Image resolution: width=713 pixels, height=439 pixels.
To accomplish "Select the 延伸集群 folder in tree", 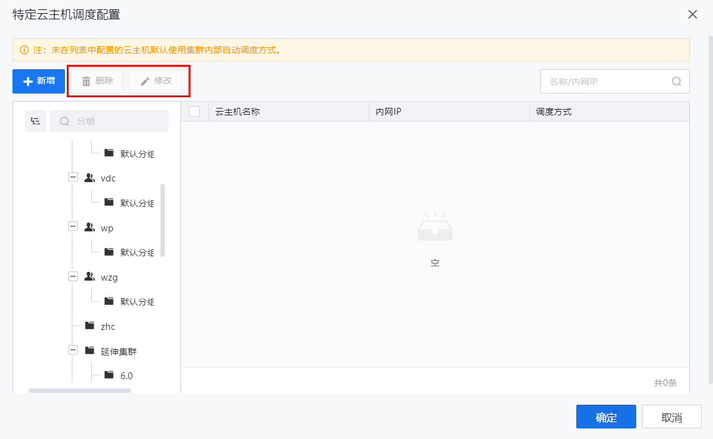I will [119, 351].
